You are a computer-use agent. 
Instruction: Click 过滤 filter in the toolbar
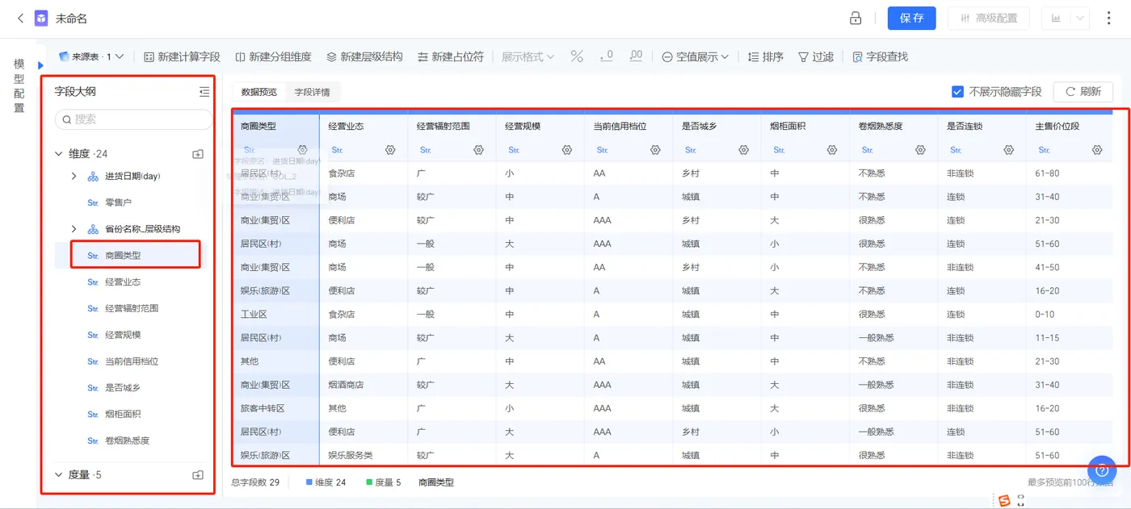816,56
